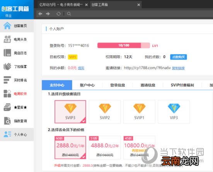Click the 0.0元 balance amount
Screen dimensions: 213x172
72,68
